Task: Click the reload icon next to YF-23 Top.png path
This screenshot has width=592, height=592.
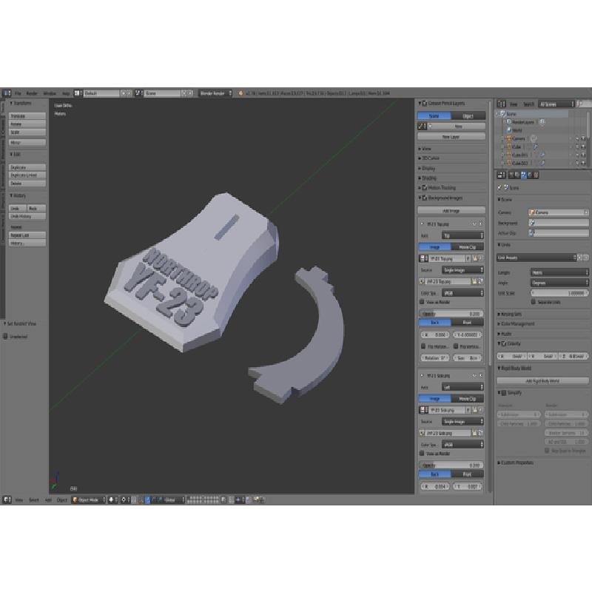Action: [x=480, y=281]
